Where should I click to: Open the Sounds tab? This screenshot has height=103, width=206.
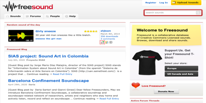(x=14, y=16)
